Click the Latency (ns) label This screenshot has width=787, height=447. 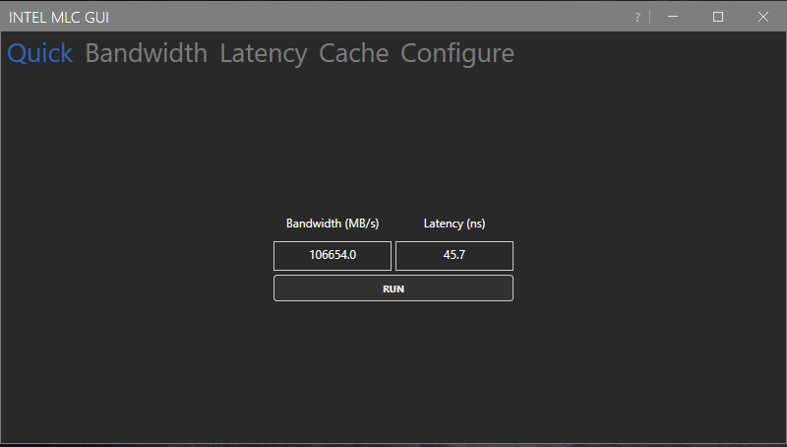coord(454,223)
